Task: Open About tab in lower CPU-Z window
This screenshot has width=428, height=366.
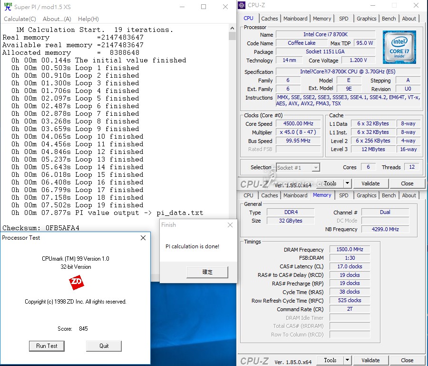Action: tap(409, 195)
